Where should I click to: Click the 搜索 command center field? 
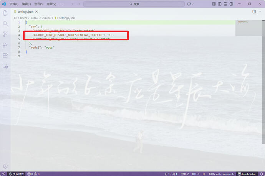tap(134, 4)
